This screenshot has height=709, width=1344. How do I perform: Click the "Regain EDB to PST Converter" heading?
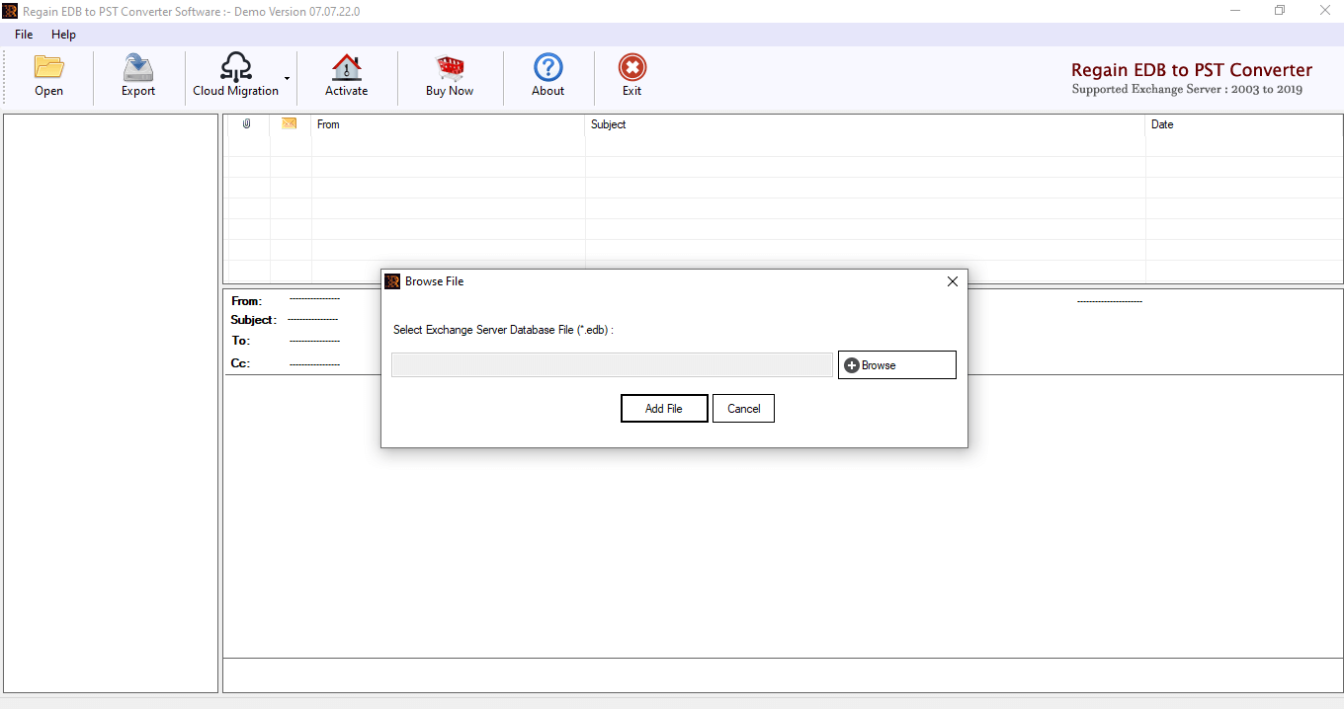tap(1192, 70)
